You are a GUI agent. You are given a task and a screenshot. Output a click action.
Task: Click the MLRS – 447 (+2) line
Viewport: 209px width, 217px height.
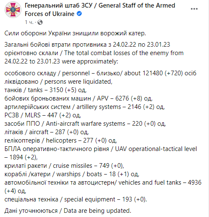[43, 115]
